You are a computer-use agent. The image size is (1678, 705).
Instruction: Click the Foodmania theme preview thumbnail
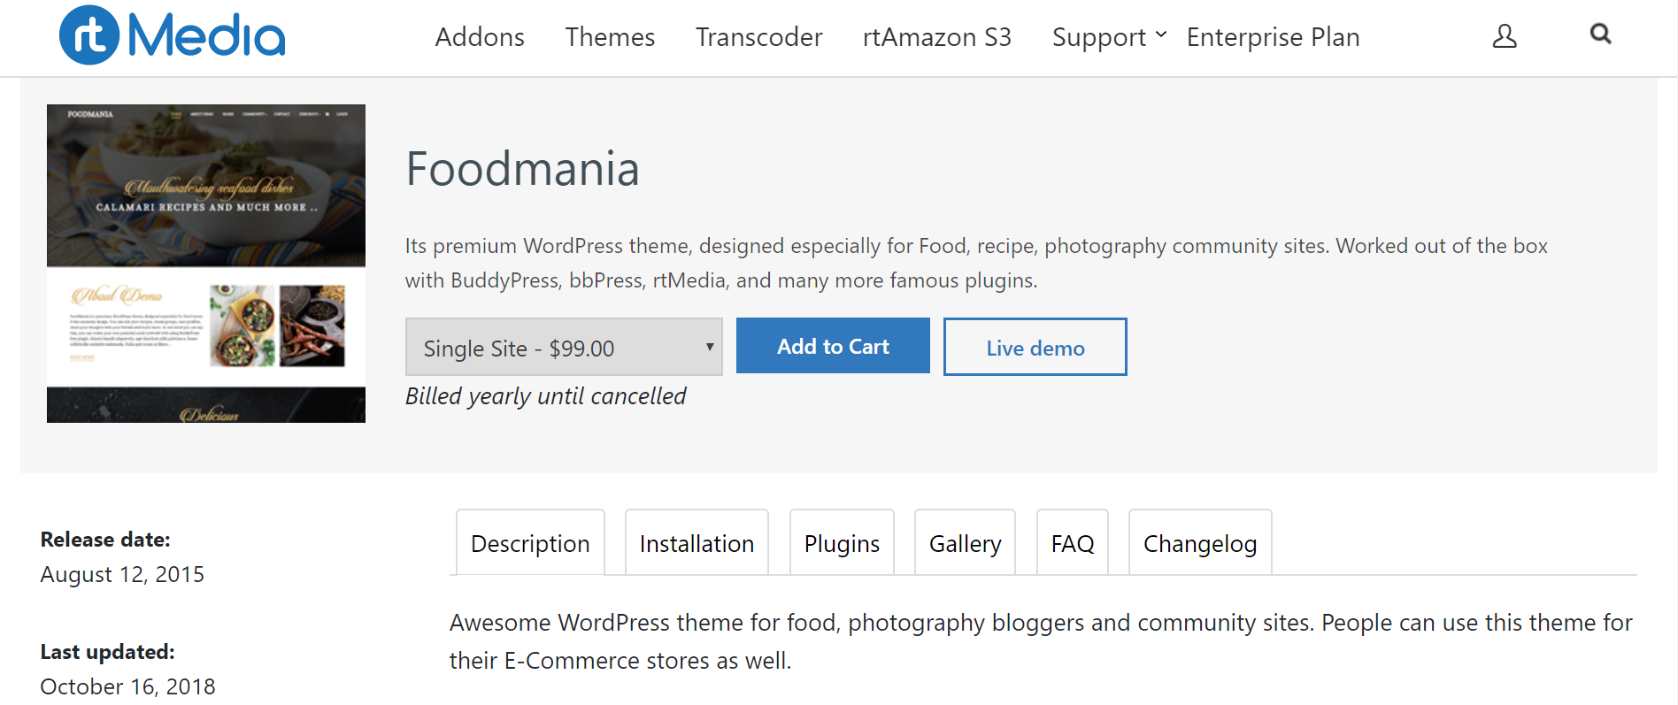pos(205,263)
